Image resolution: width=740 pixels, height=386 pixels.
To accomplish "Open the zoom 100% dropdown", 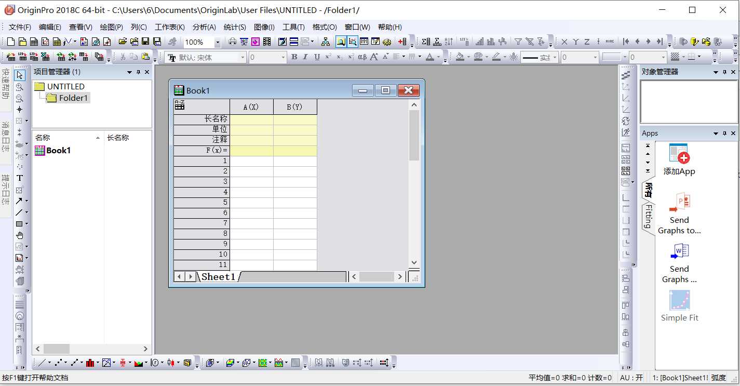I will [x=217, y=42].
